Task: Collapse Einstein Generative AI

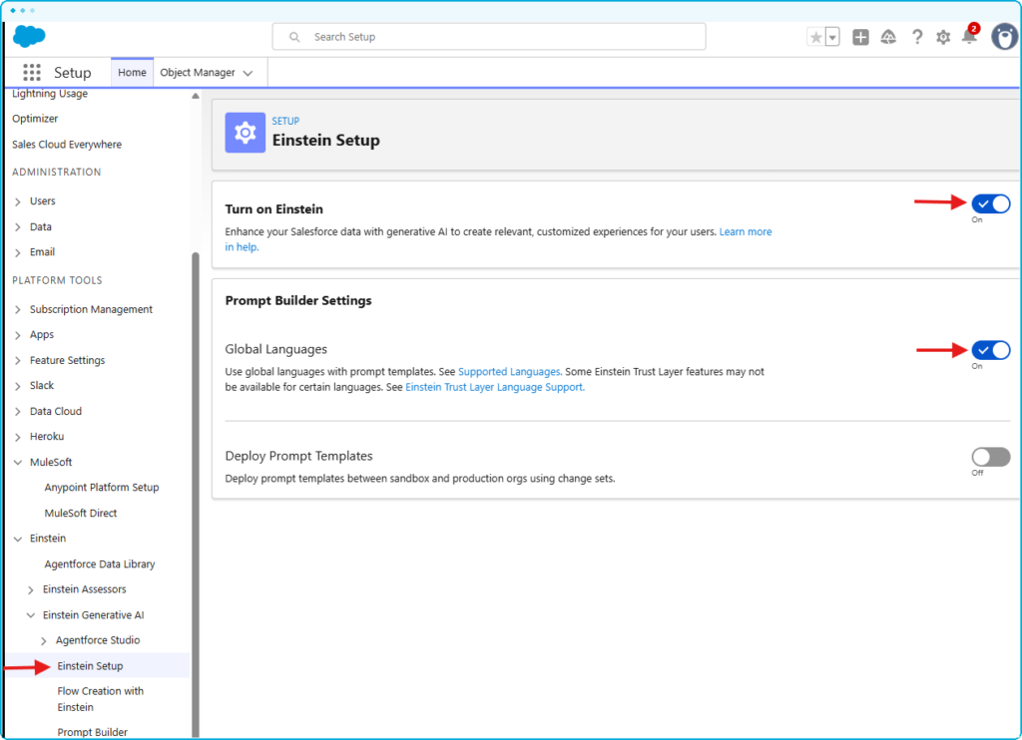Action: pos(31,615)
